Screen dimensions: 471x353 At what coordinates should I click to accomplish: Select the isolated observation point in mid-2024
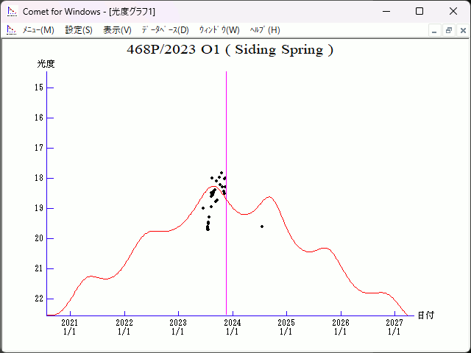tap(262, 227)
